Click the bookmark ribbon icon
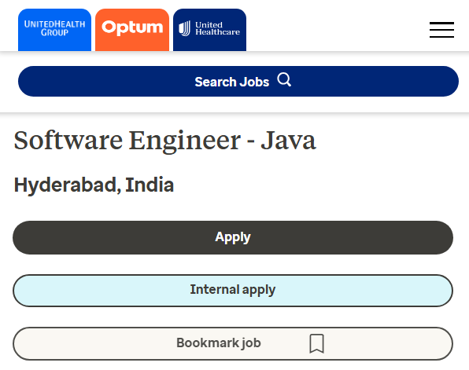469x370 pixels. click(x=316, y=343)
